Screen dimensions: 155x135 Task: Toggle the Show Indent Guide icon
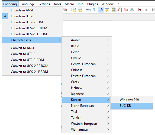click(101, 10)
